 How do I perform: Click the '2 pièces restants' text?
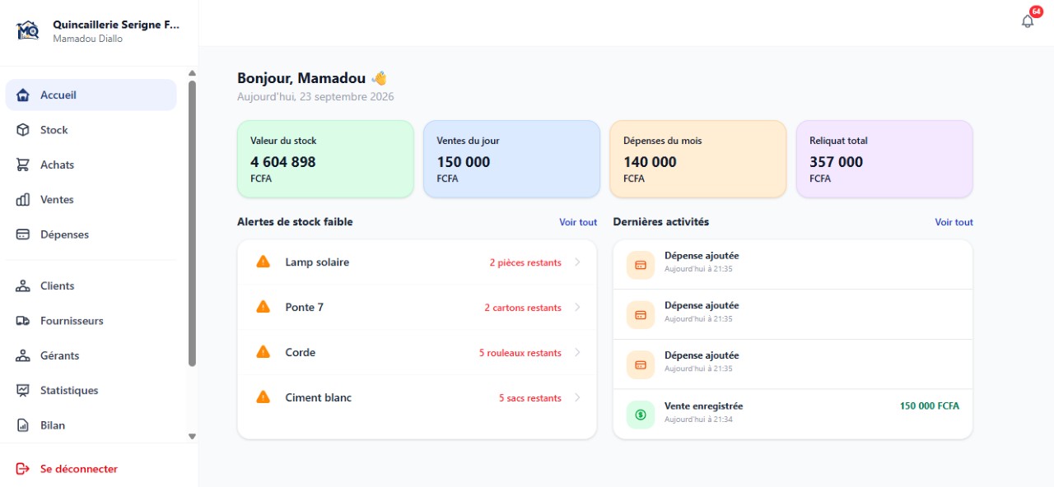(525, 263)
